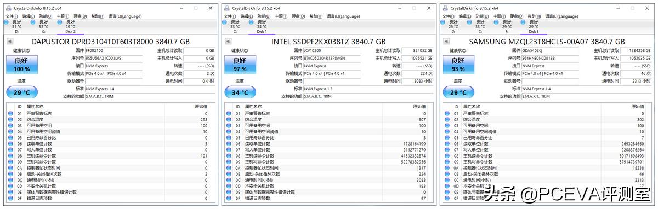Image resolution: width=658 pixels, height=209 pixels.
Task: Click status orb of attribute 0F in INTEL window
Action: (x=229, y=198)
